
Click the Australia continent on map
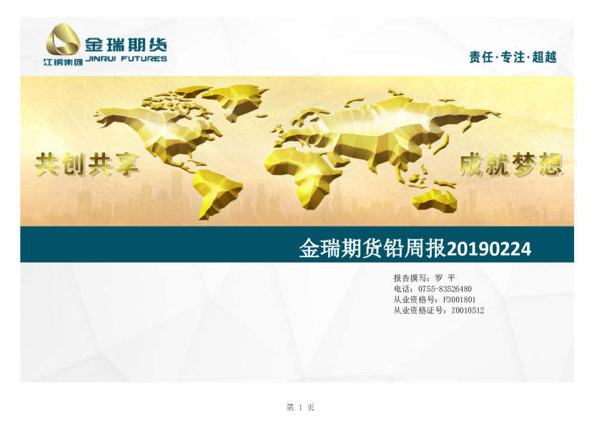435,199
